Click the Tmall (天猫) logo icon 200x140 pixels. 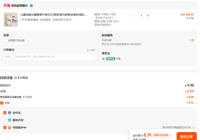click(7, 5)
